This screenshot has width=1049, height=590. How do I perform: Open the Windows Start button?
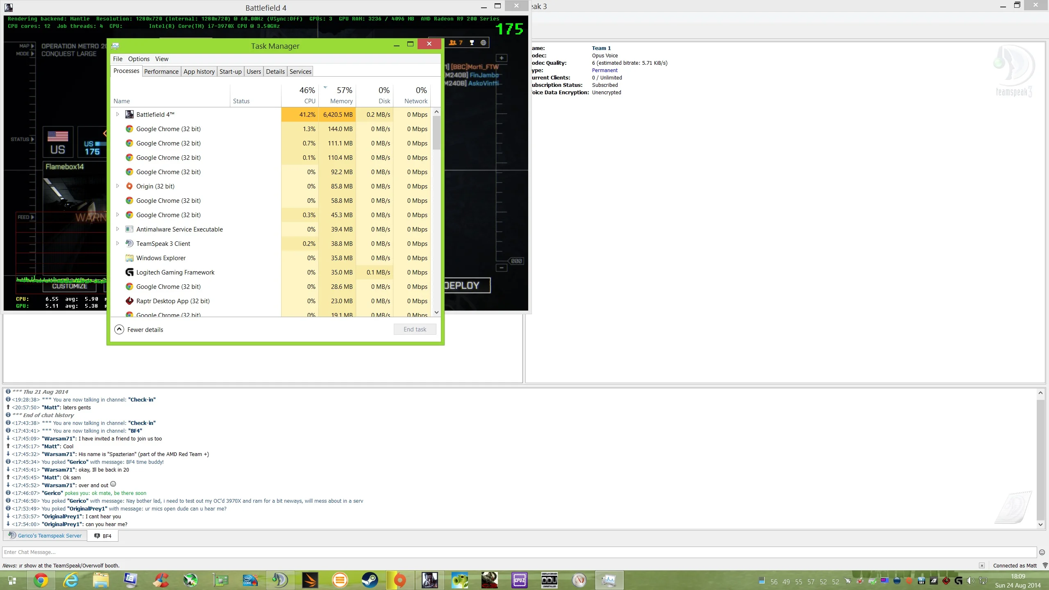[x=12, y=581]
